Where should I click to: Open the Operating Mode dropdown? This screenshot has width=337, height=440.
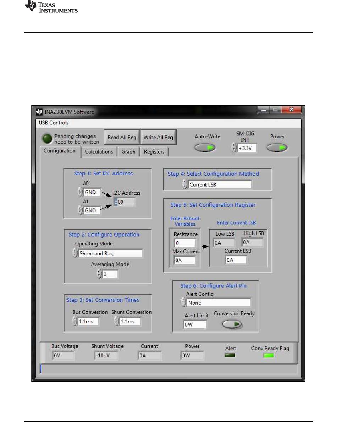pyautogui.click(x=110, y=253)
